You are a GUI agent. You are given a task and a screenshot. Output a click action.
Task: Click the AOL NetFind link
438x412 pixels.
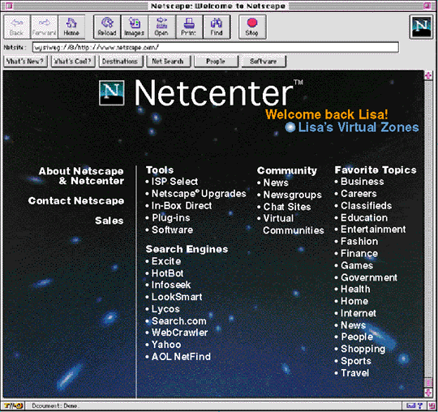(x=181, y=357)
